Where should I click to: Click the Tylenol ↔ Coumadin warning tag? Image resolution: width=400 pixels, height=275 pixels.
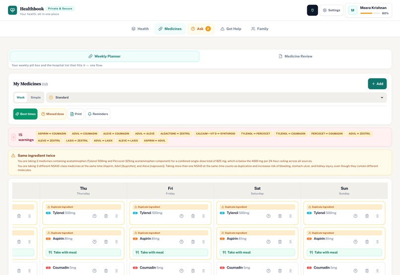(x=290, y=134)
